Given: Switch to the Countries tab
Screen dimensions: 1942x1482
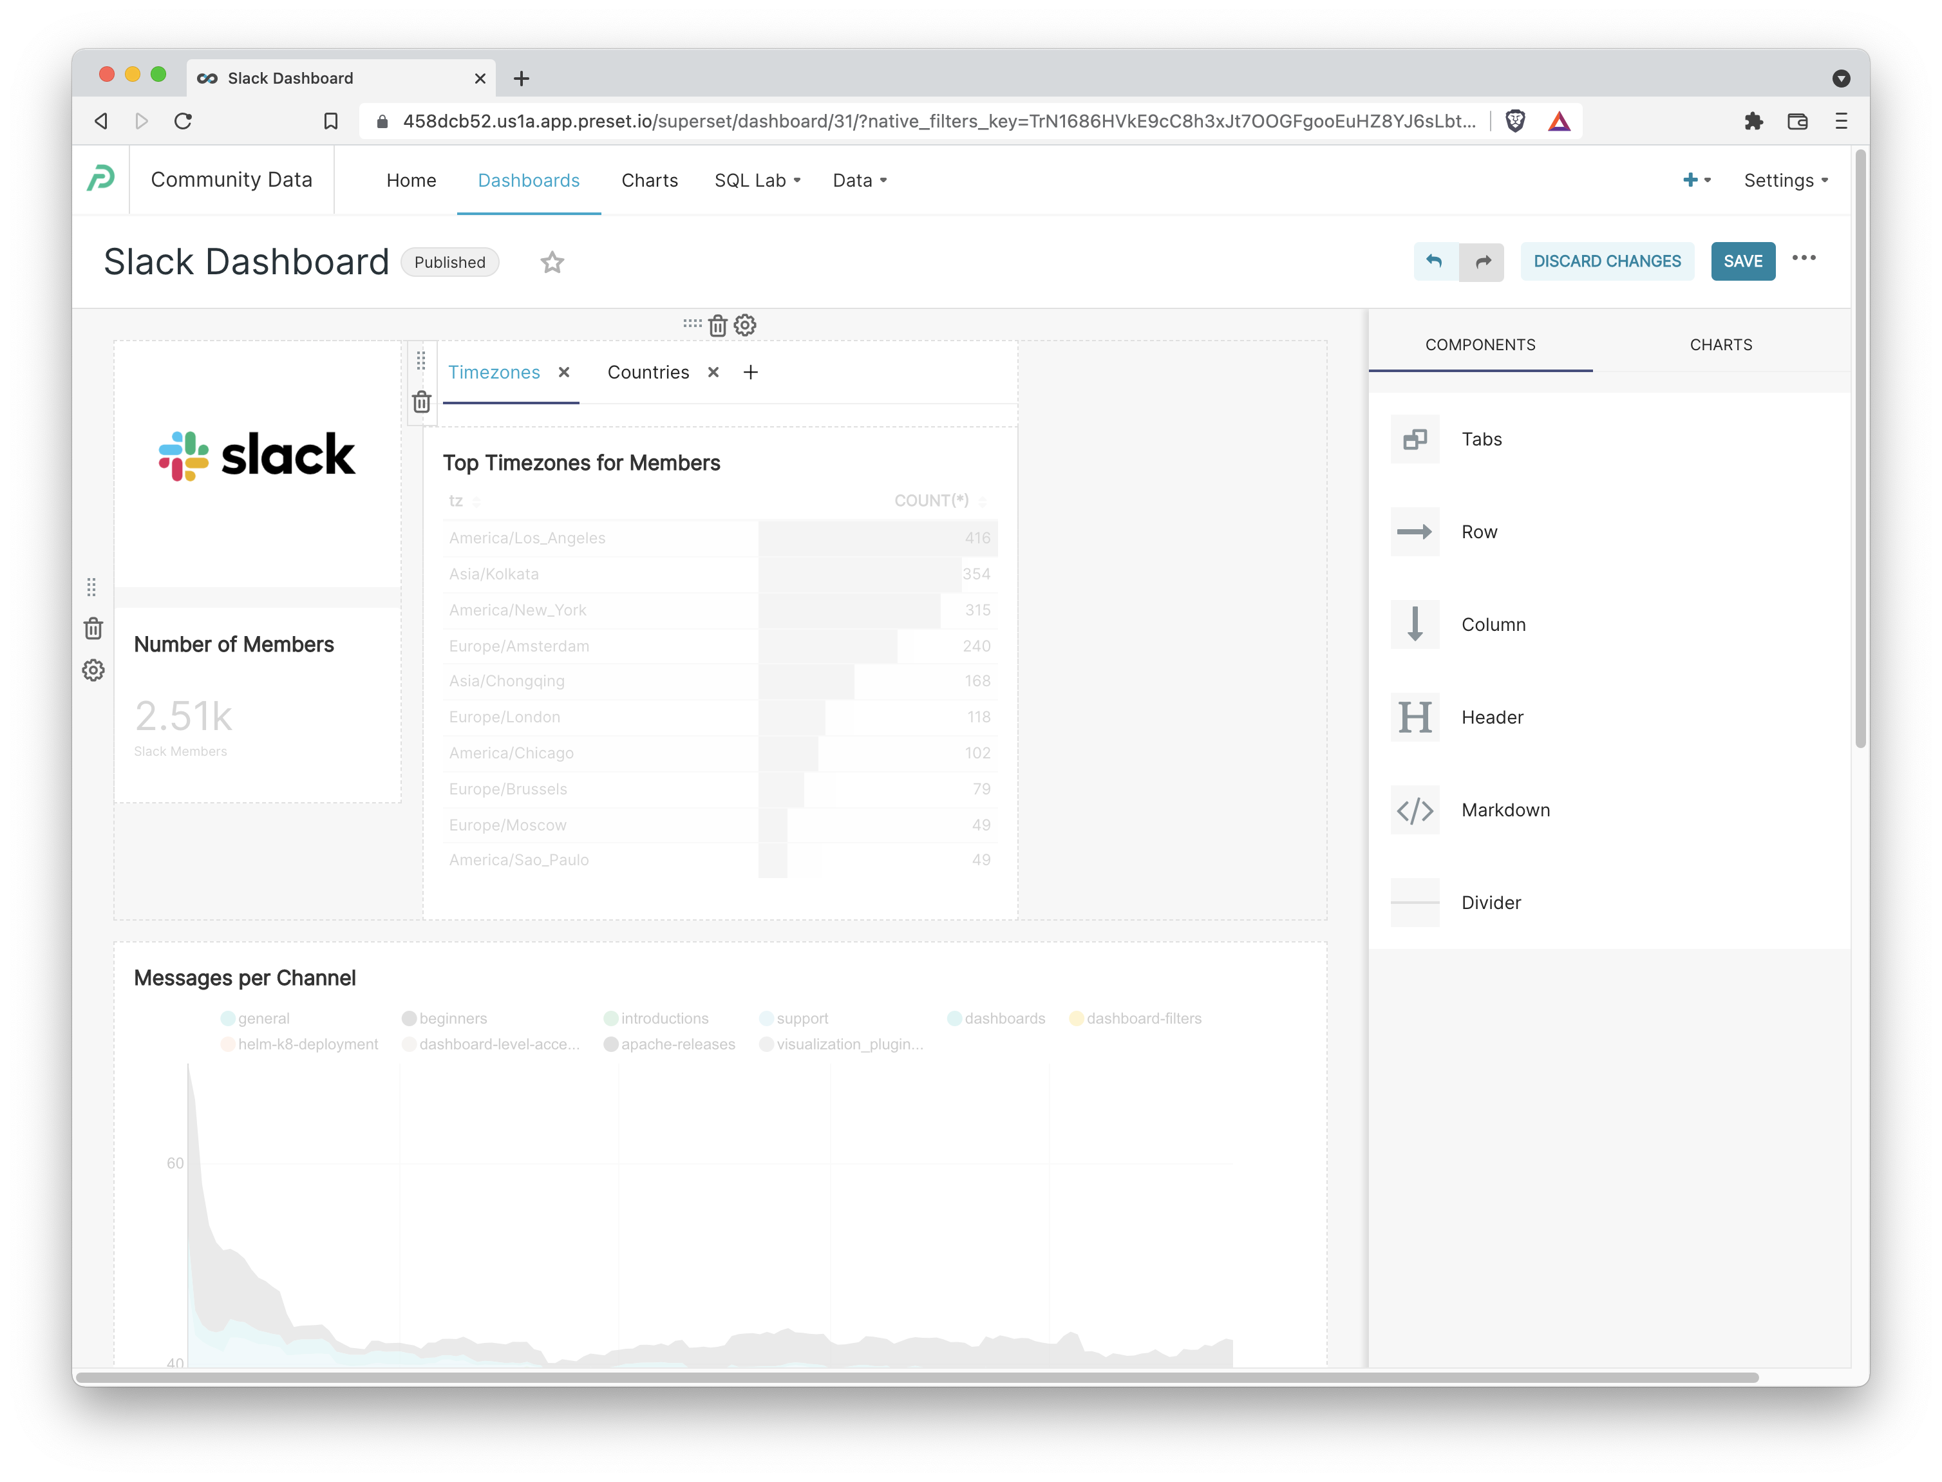Looking at the screenshot, I should (648, 372).
